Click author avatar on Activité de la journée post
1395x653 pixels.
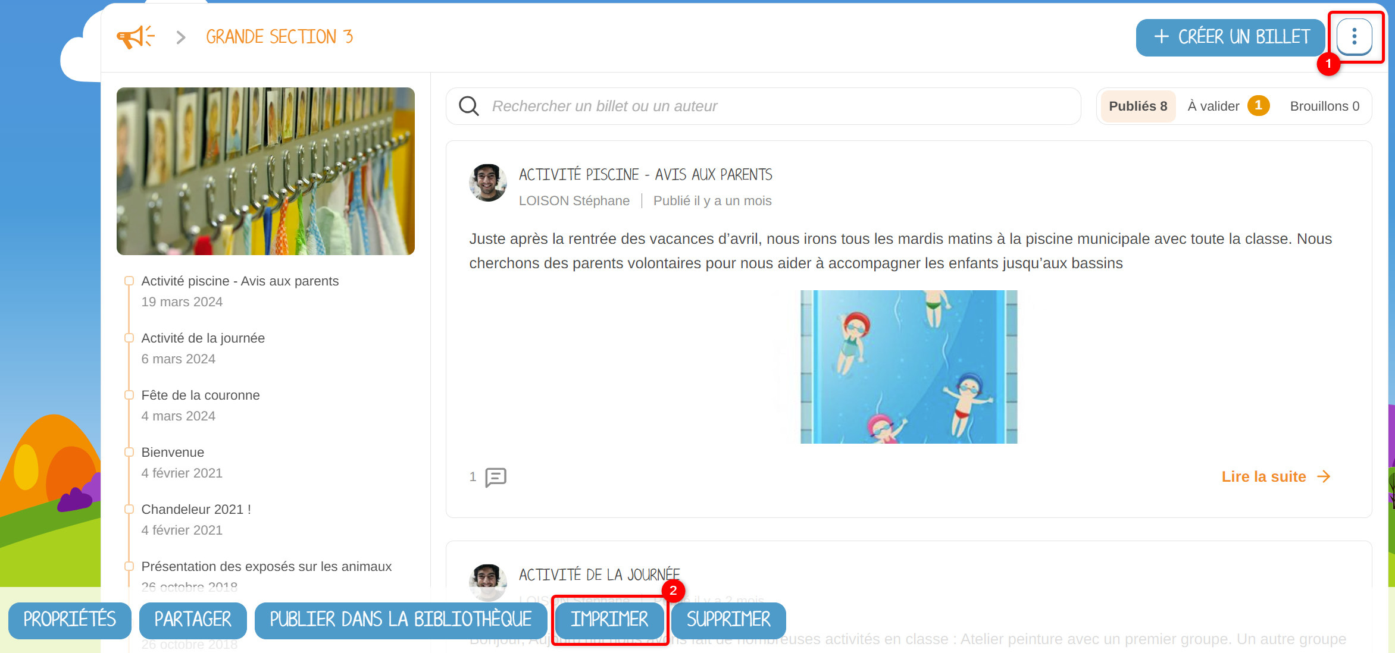488,582
